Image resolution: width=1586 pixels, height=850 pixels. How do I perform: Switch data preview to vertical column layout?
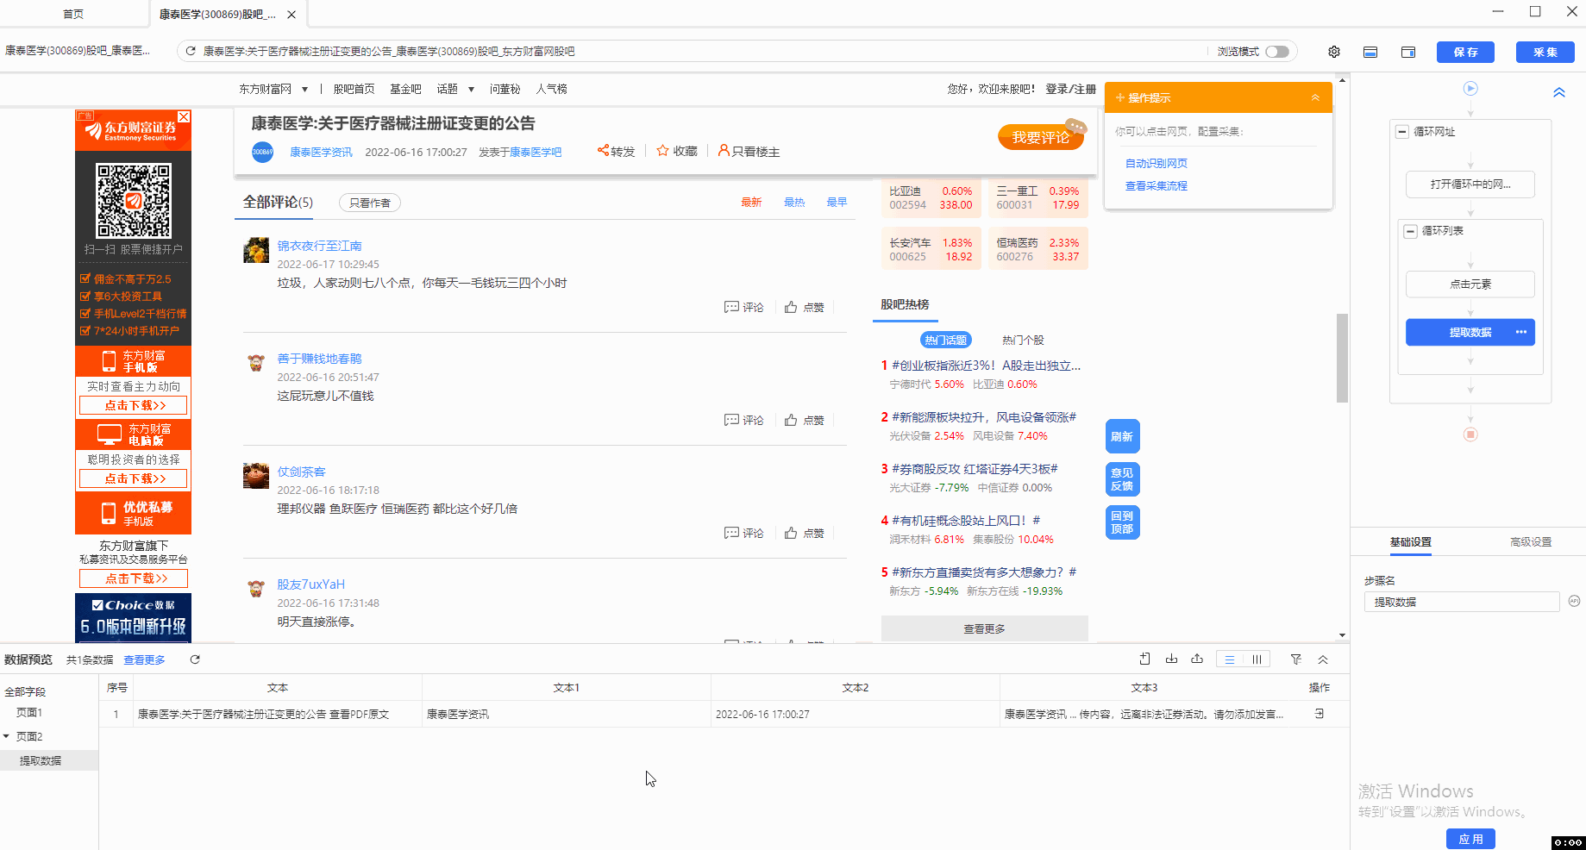coord(1257,659)
